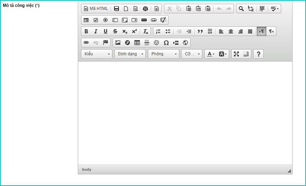306x186 pixels.
Task: Toggle Subscript formatting
Action: 125,31
